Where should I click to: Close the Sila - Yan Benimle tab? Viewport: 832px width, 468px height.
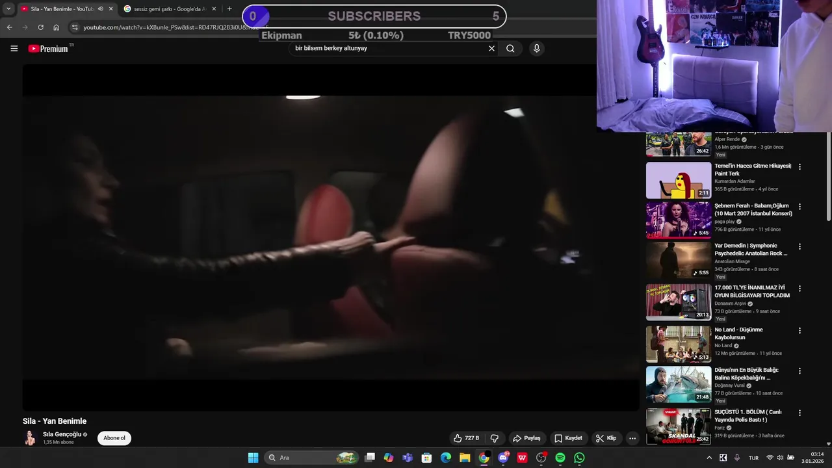110,9
